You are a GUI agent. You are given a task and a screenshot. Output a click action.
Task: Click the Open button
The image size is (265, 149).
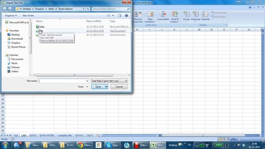coord(98,87)
